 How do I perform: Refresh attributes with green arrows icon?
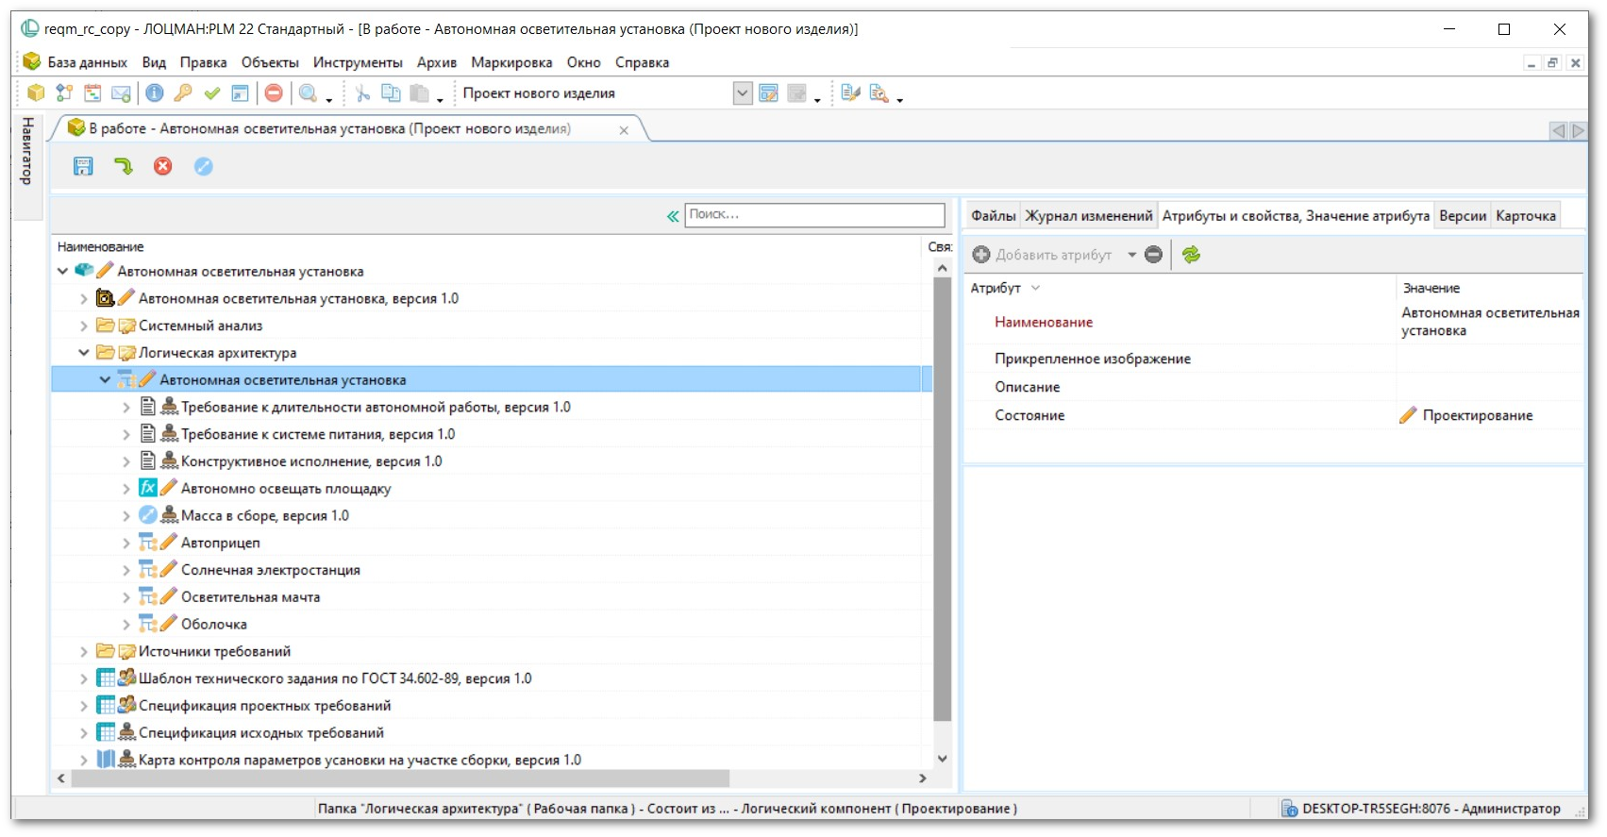click(1191, 255)
